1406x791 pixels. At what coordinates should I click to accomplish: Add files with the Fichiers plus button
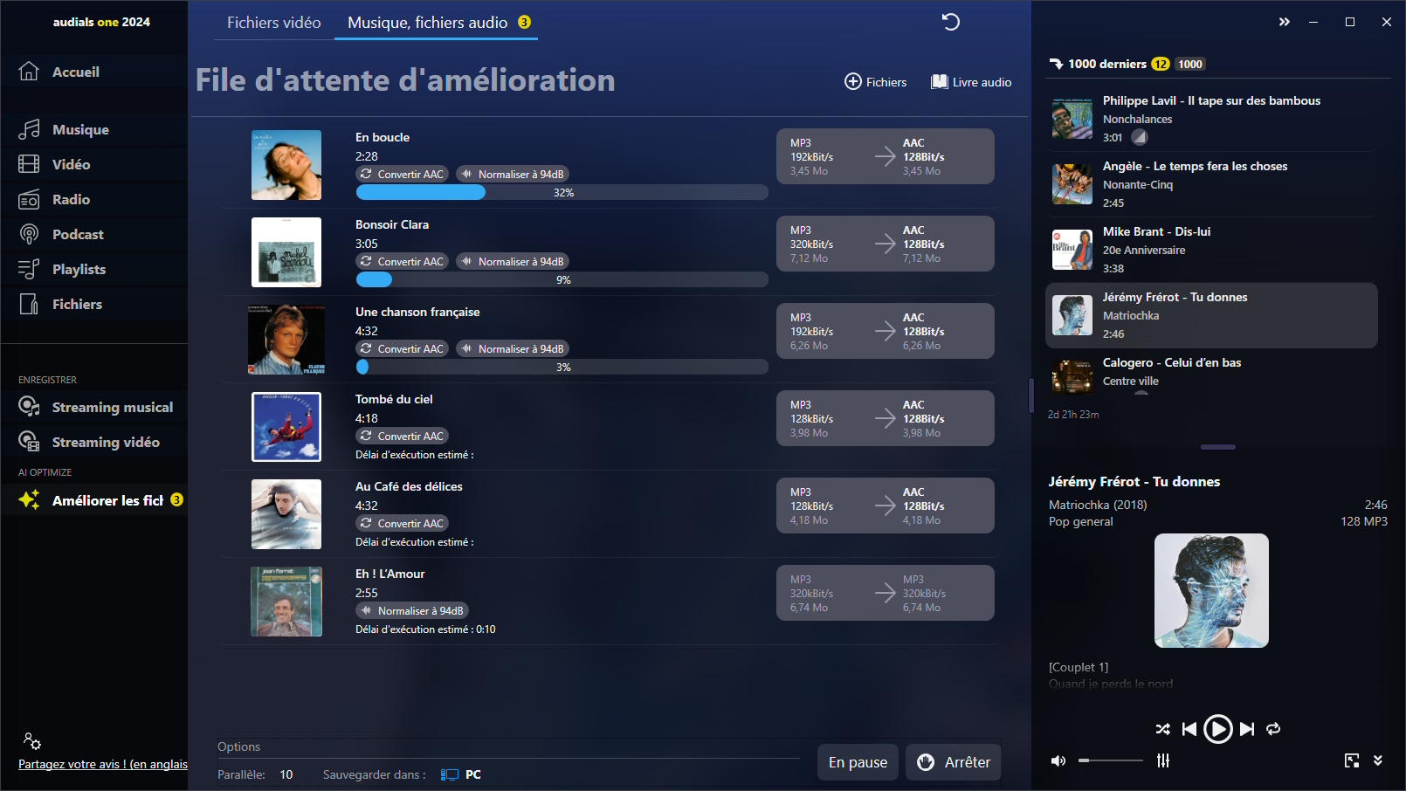876,81
